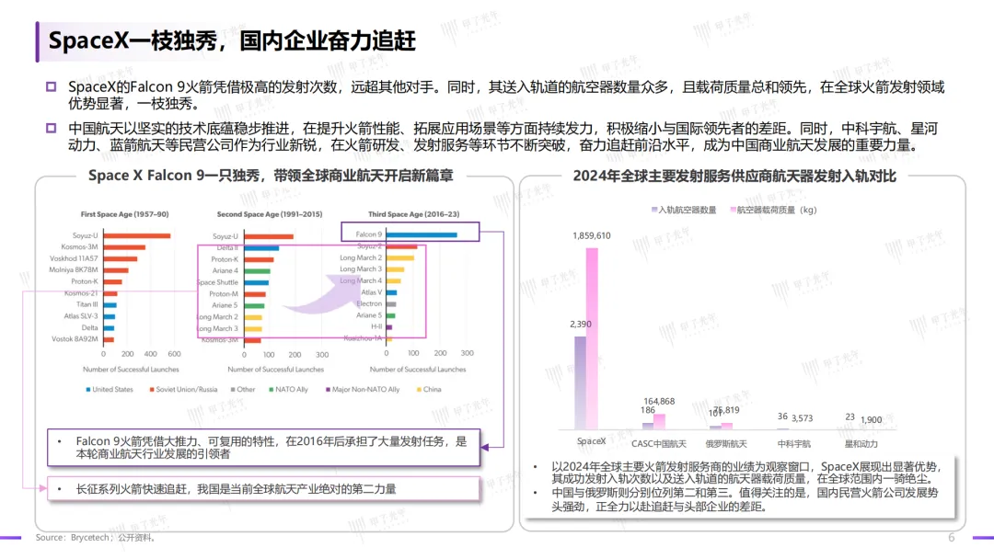Click the NATO Ally green legend swatch
The height and width of the screenshot is (559, 994).
click(x=272, y=389)
